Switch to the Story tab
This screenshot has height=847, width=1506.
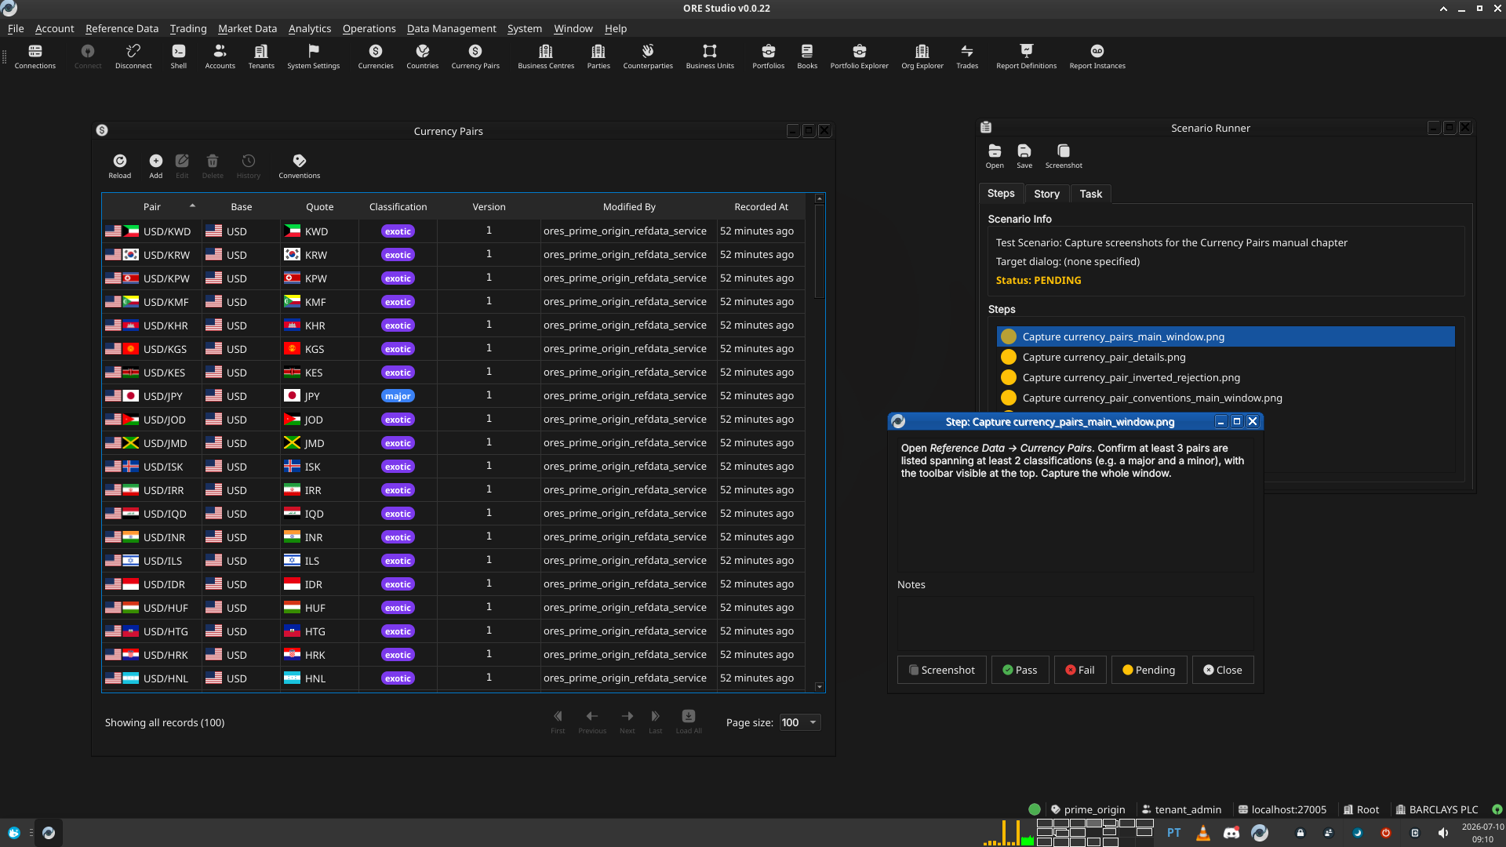tap(1046, 194)
